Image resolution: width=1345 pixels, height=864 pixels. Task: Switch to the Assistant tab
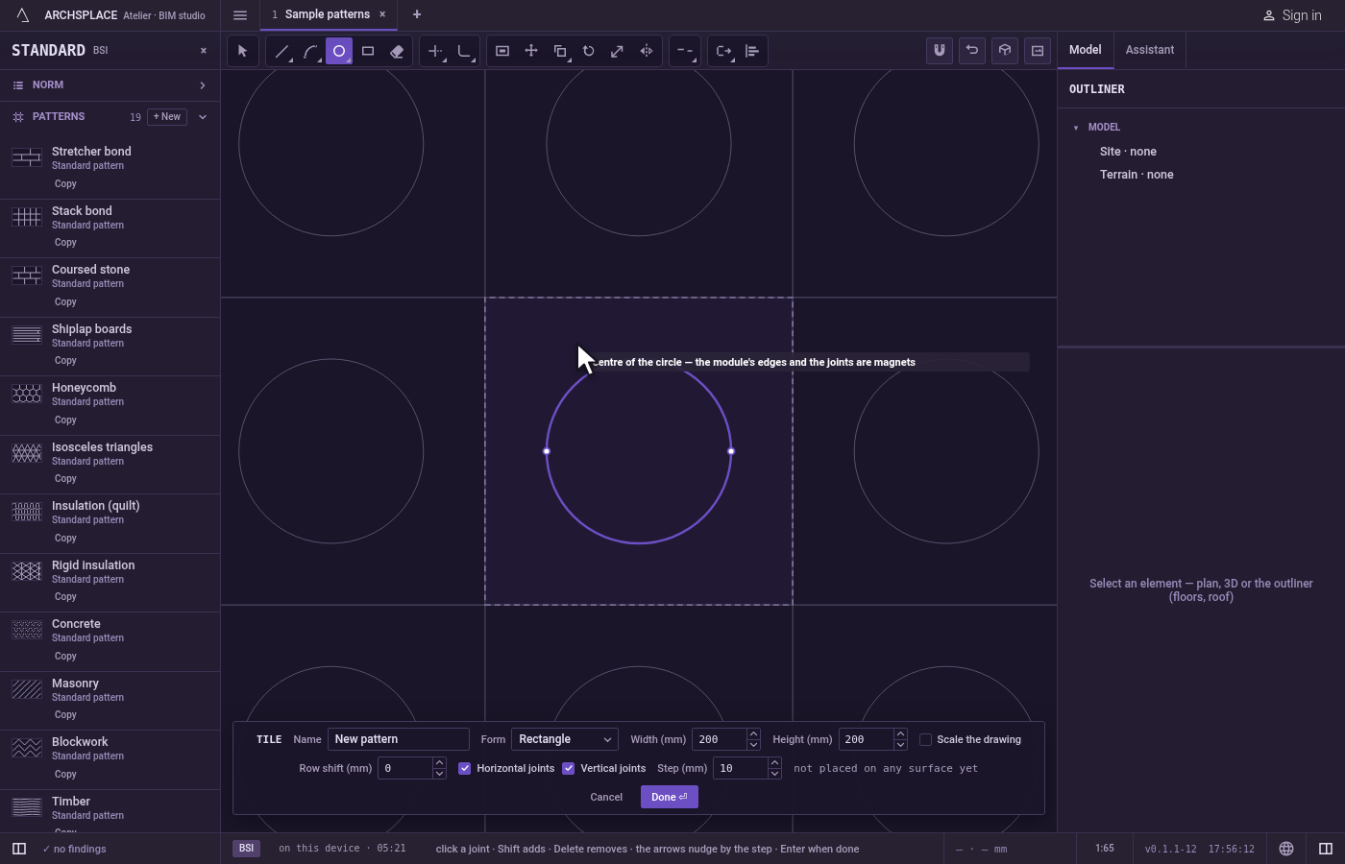pos(1150,50)
